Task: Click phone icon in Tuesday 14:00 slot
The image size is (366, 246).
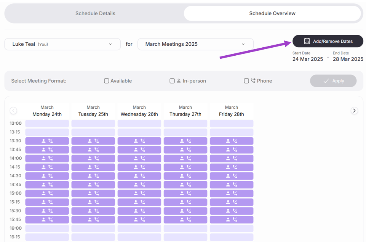Action: pyautogui.click(x=97, y=158)
